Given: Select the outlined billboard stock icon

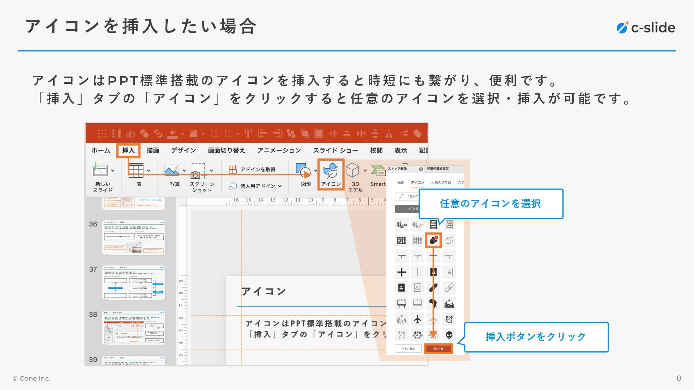Looking at the screenshot, I should point(417,303).
